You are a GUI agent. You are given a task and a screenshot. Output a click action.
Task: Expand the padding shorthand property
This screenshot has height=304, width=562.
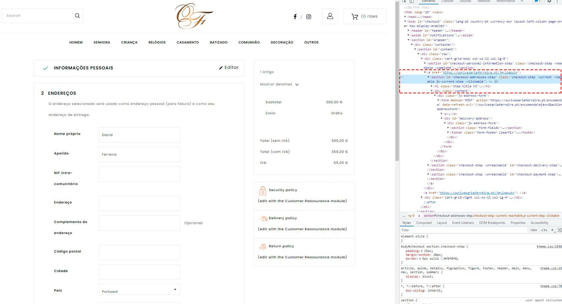point(422,251)
